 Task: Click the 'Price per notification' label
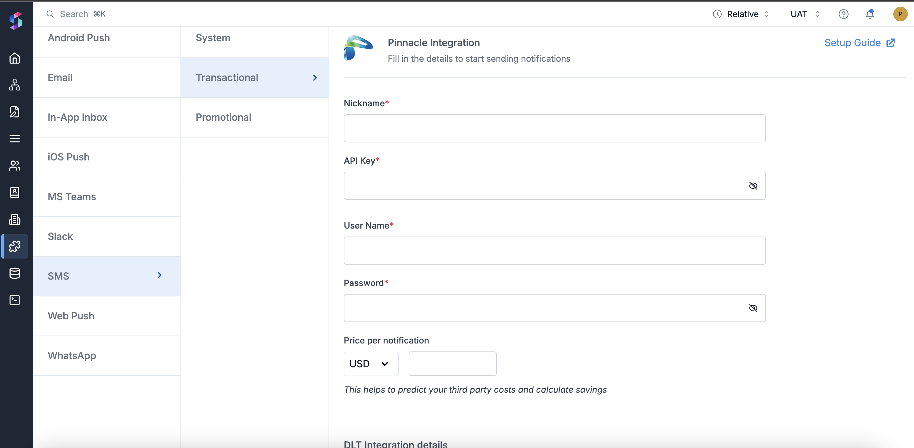tap(386, 341)
